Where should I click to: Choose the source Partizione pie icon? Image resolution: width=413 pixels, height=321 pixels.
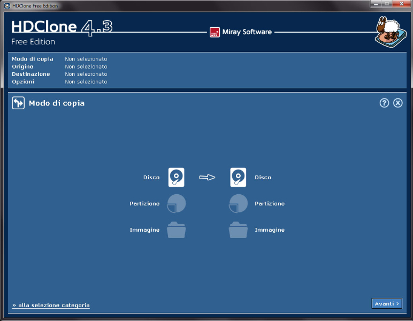click(x=176, y=203)
